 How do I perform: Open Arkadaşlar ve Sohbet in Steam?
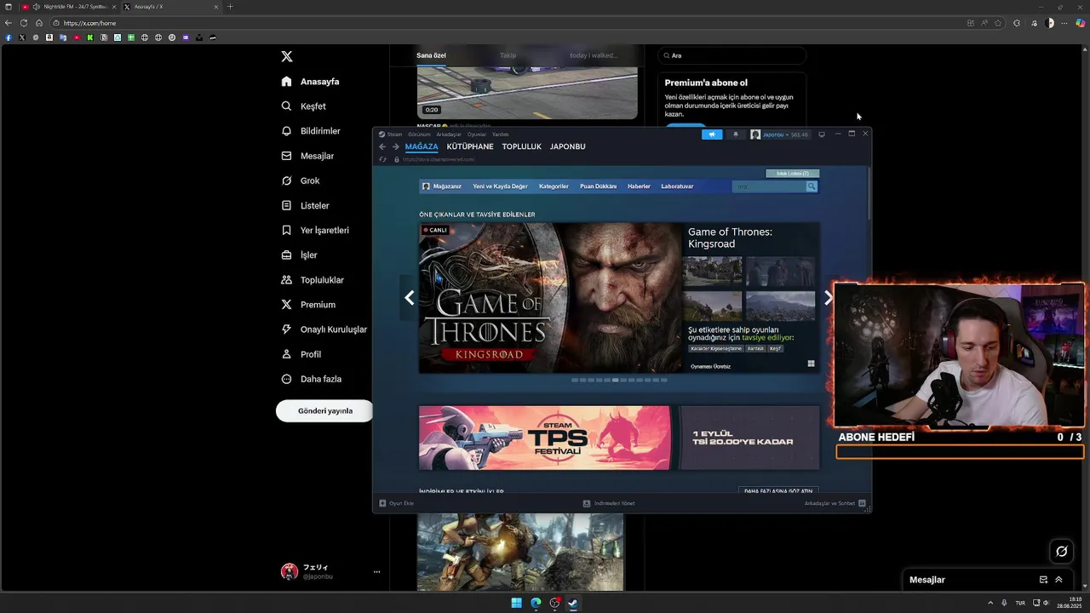click(x=835, y=503)
